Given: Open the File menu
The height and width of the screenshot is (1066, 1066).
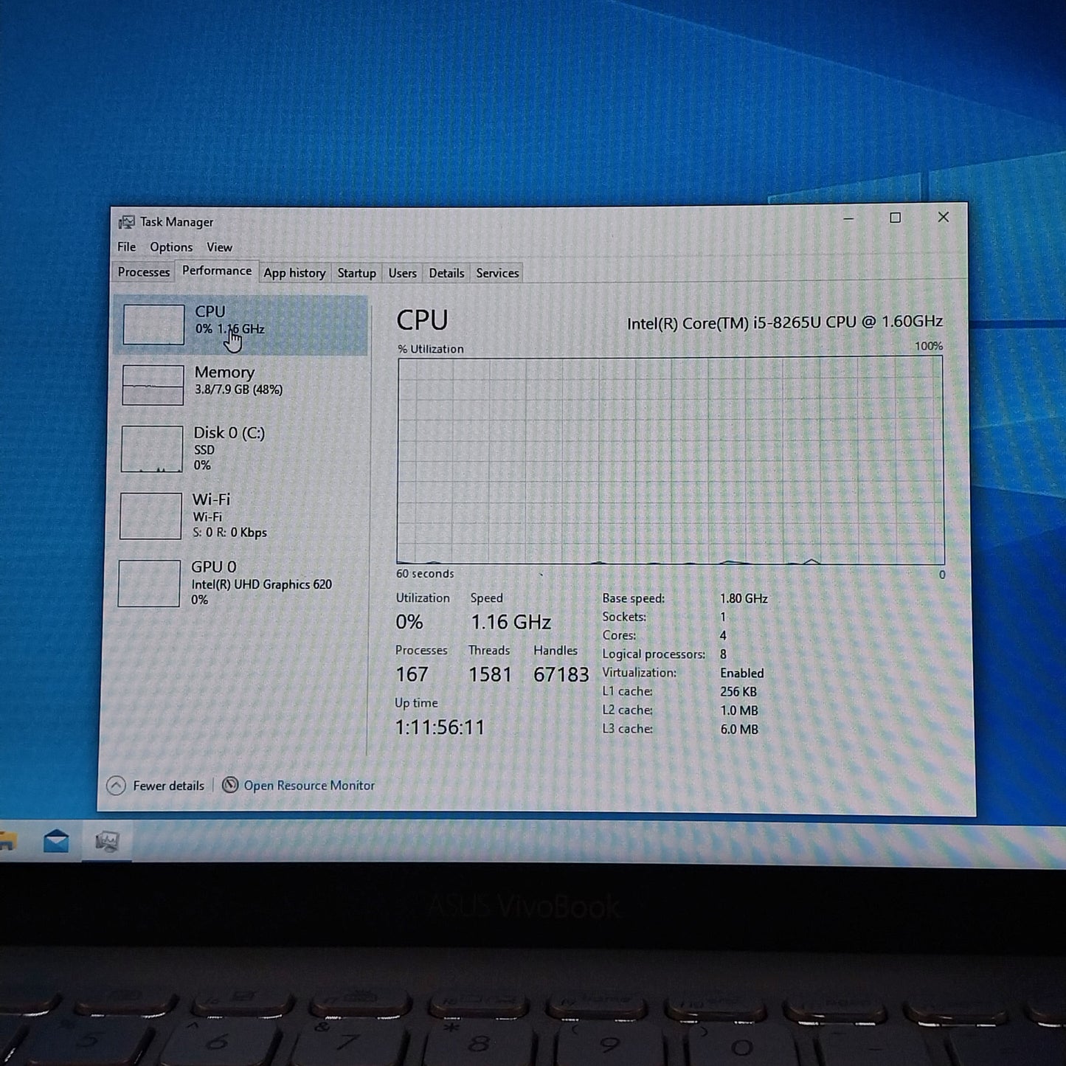Looking at the screenshot, I should tap(126, 246).
